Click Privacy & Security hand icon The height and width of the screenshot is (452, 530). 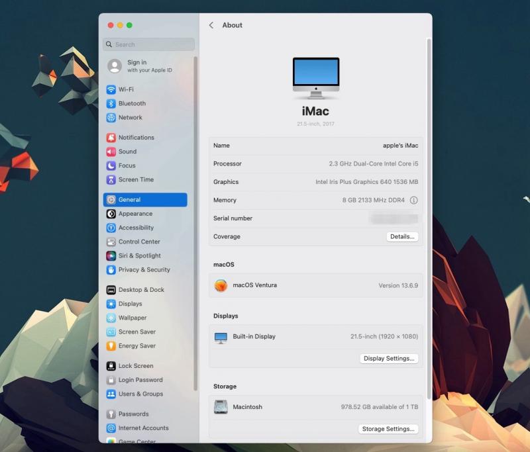tap(111, 270)
